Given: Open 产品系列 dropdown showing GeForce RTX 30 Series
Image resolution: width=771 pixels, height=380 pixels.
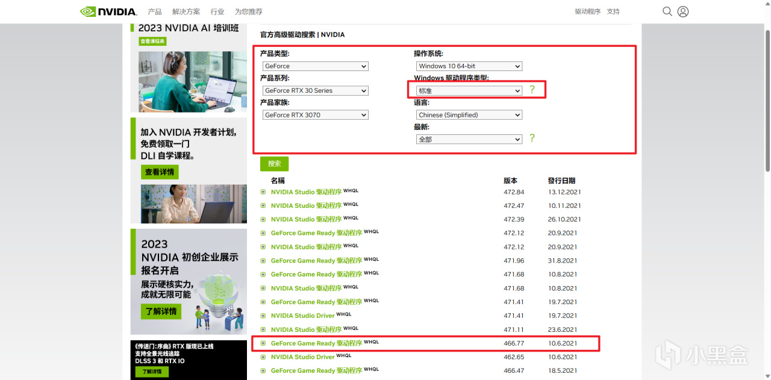Looking at the screenshot, I should [x=315, y=90].
